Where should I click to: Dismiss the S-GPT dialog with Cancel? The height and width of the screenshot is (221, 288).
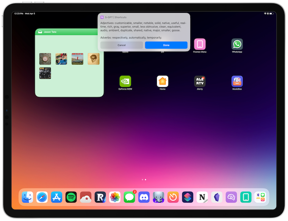pyautogui.click(x=122, y=45)
